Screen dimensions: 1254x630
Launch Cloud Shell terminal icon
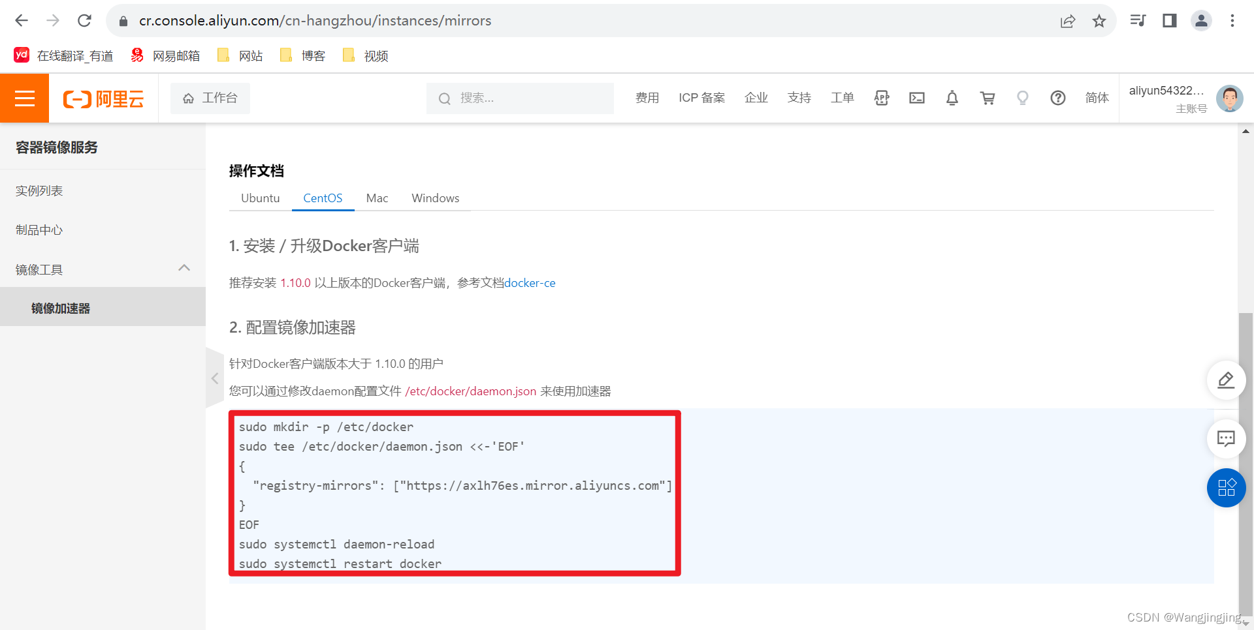tap(917, 98)
